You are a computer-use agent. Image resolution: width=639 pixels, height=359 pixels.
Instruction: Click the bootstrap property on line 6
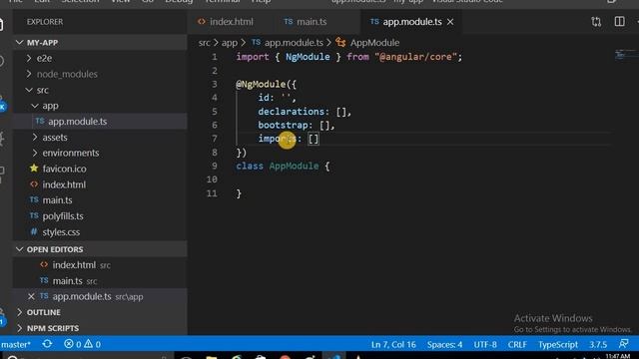point(285,126)
